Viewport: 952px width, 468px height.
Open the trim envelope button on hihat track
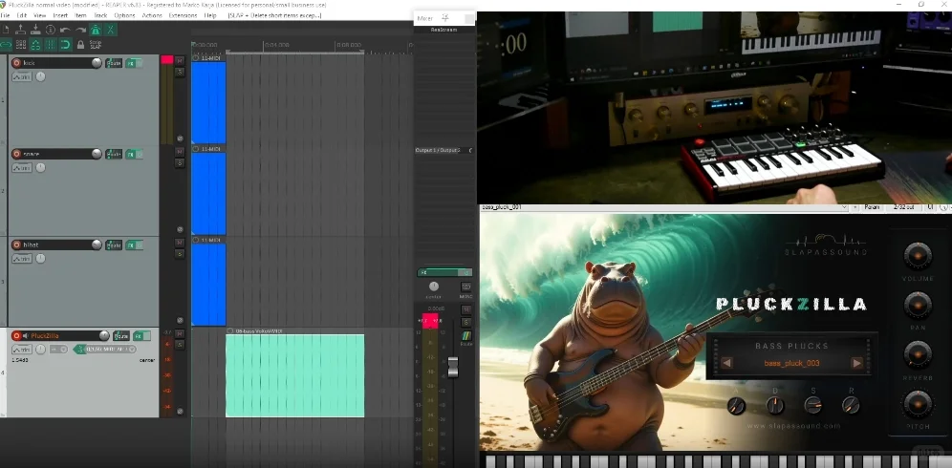pos(22,259)
